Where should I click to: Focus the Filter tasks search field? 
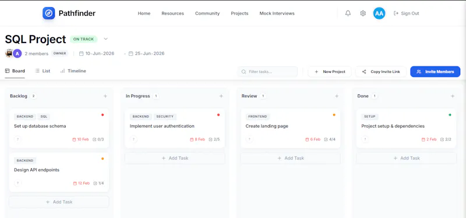click(267, 72)
